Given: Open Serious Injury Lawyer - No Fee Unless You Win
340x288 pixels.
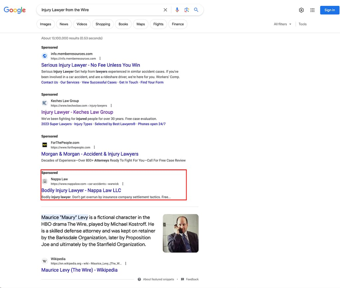Looking at the screenshot, I should point(91,65).
